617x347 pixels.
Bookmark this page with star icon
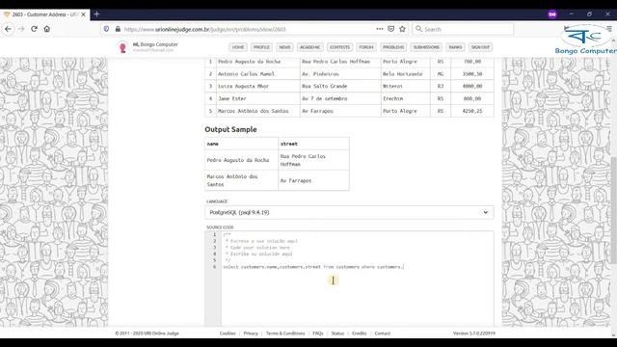402,29
